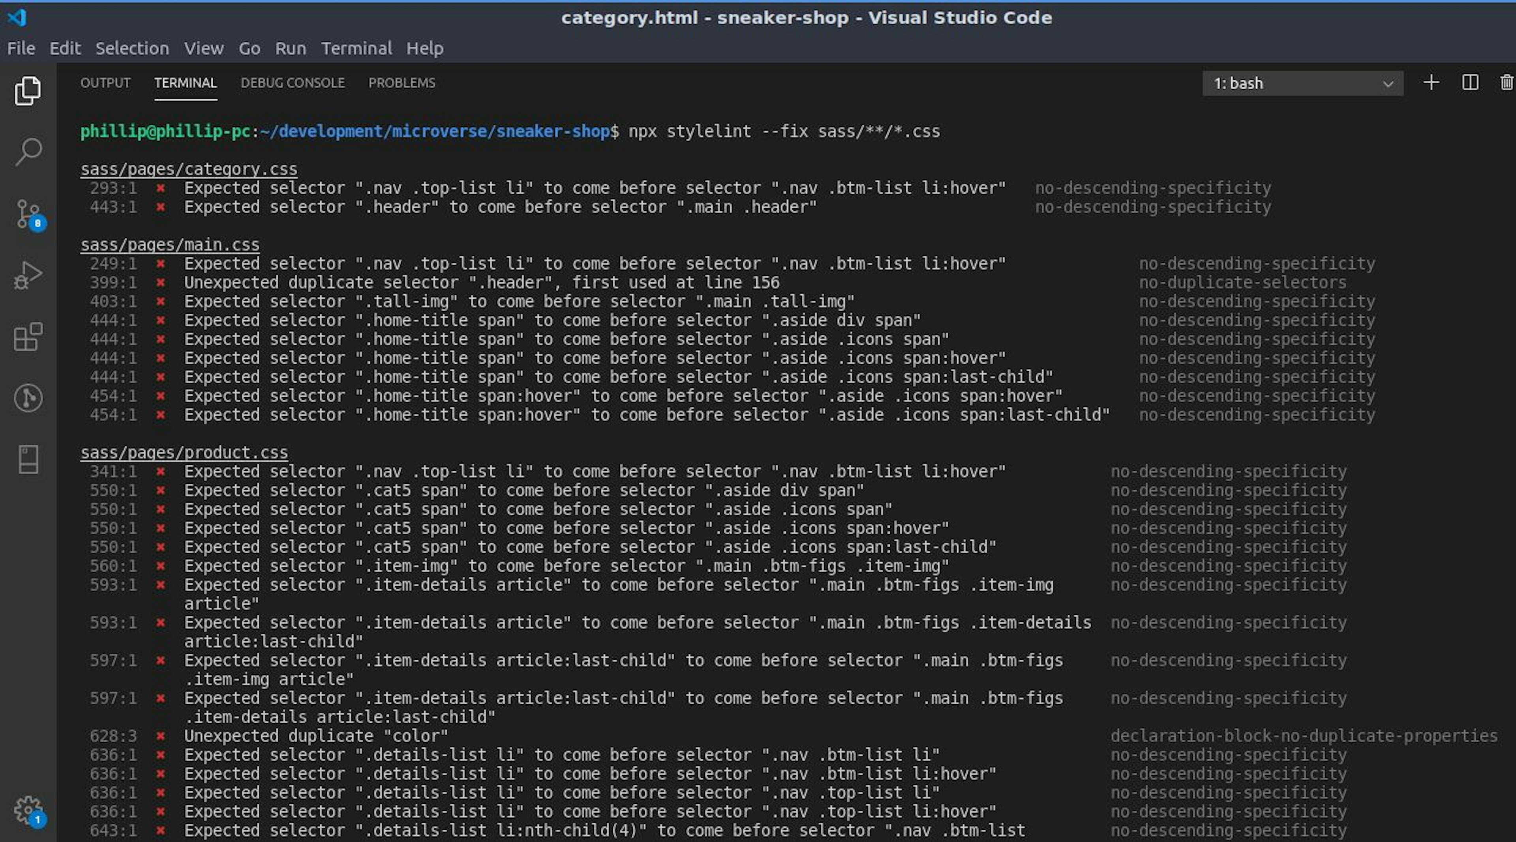This screenshot has height=842, width=1516.
Task: Click line reference 643:1 for li:nth-child(4)
Action: pos(113,831)
